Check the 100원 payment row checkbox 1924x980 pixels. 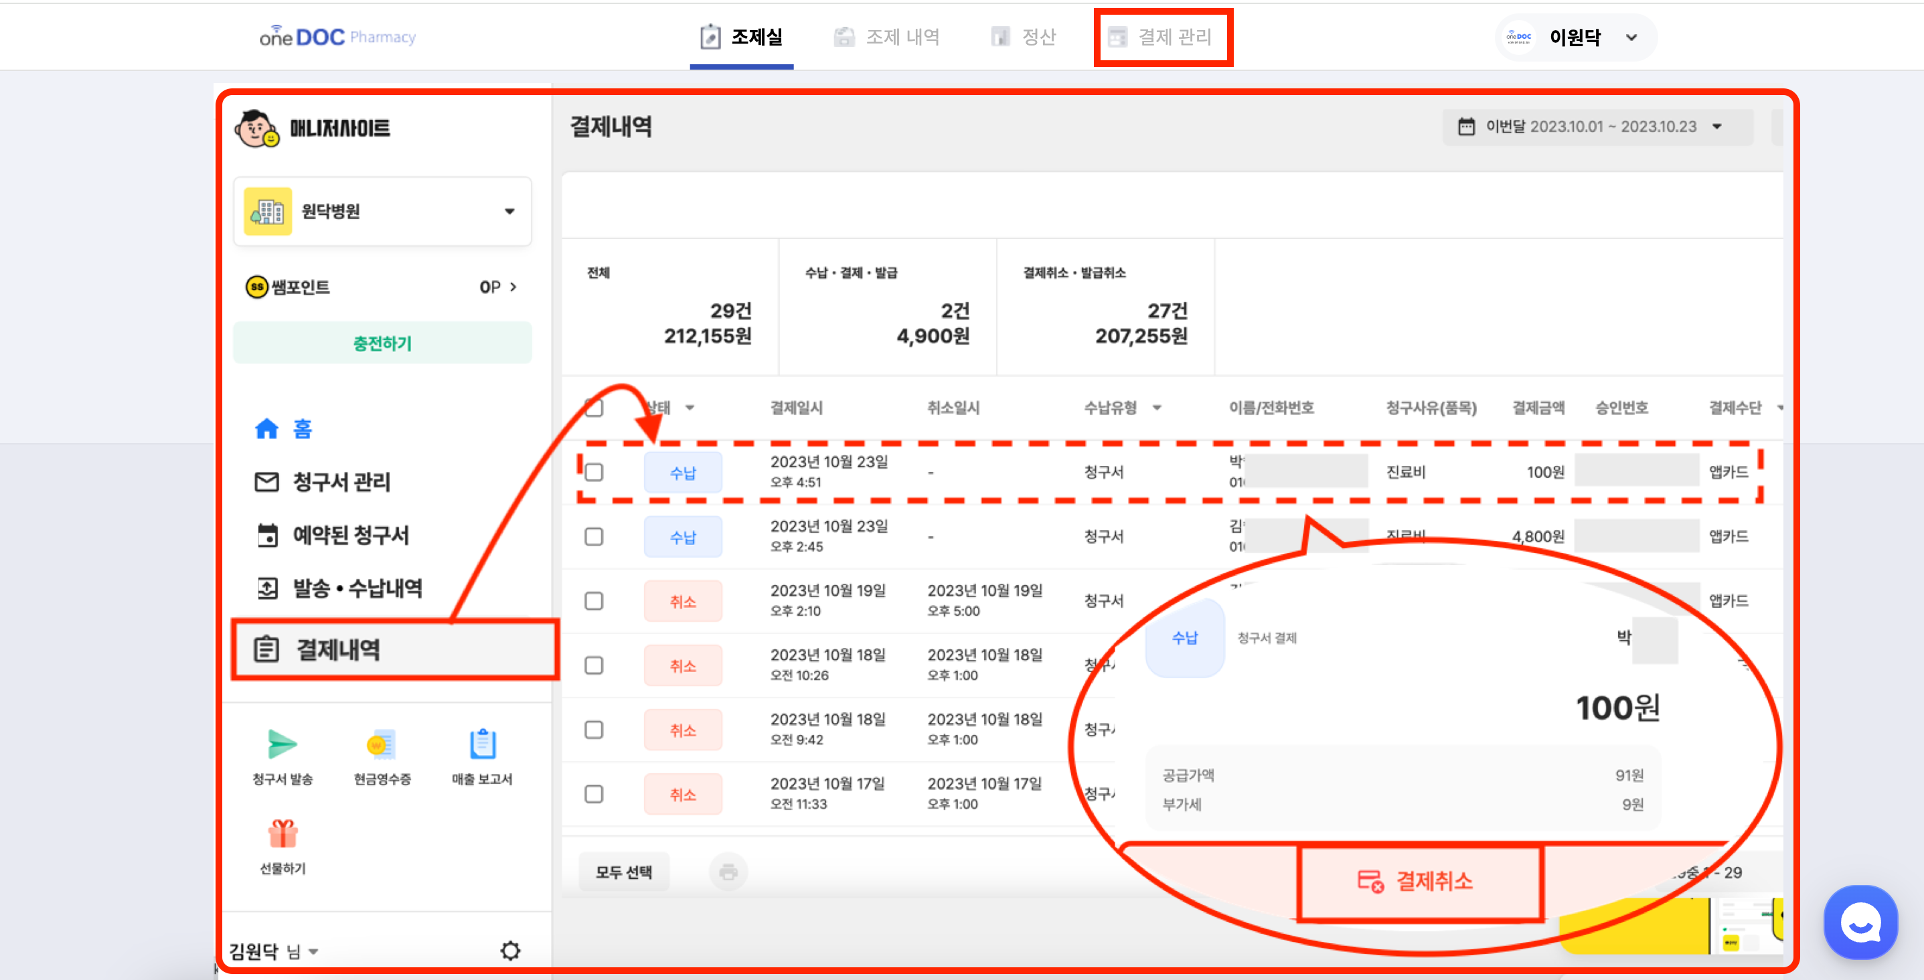594,472
